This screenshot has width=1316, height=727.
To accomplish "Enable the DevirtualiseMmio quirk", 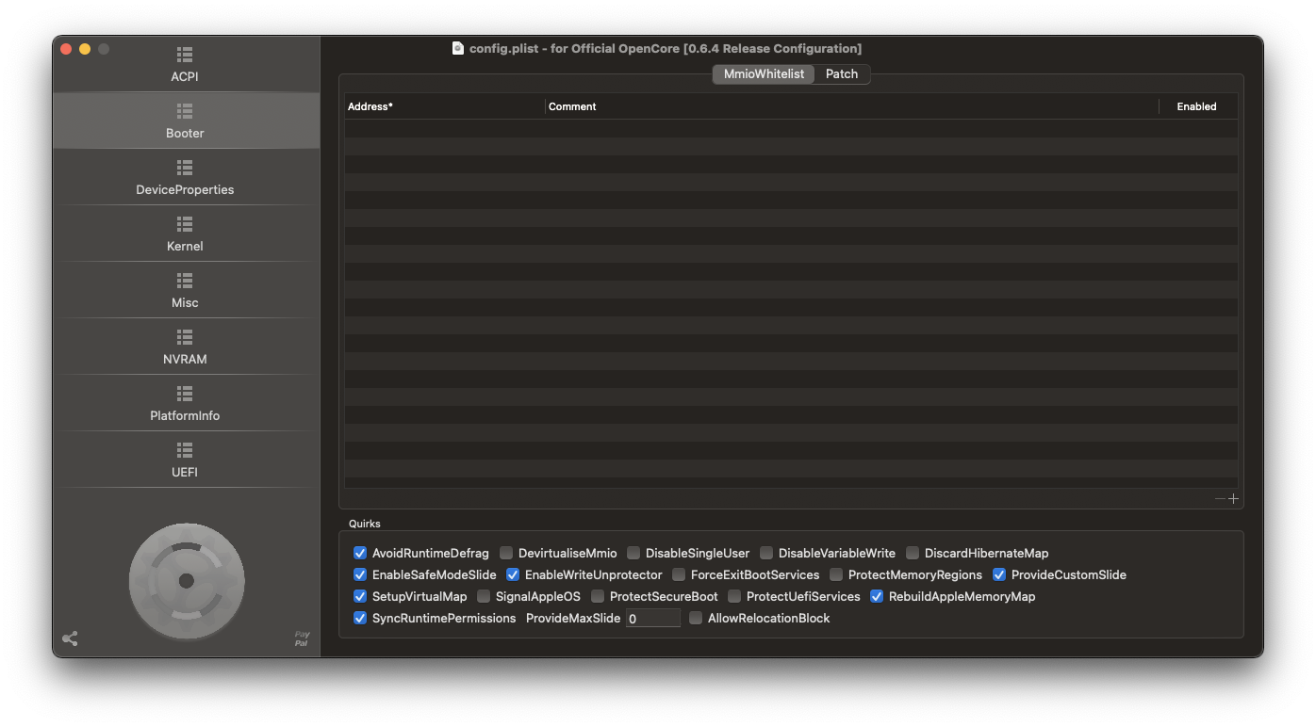I will 505,553.
